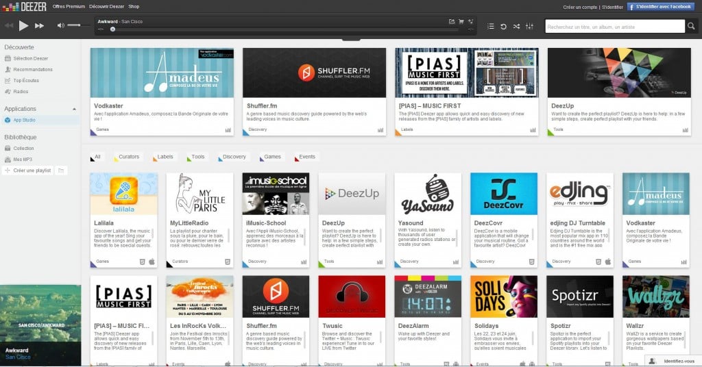The width and height of the screenshot is (702, 367).
Task: Click the San Cisco artist link
Action: click(x=18, y=357)
